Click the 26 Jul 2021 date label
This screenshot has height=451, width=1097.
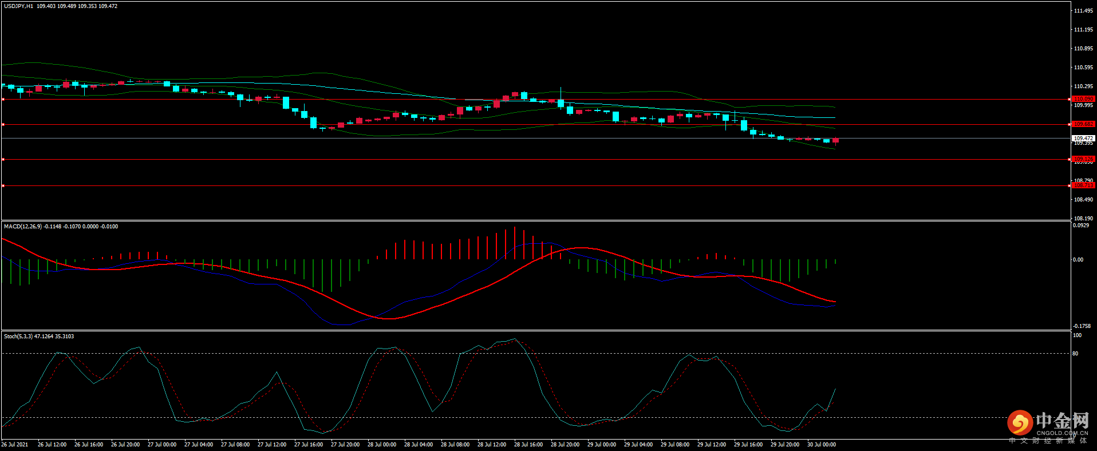[x=15, y=445]
